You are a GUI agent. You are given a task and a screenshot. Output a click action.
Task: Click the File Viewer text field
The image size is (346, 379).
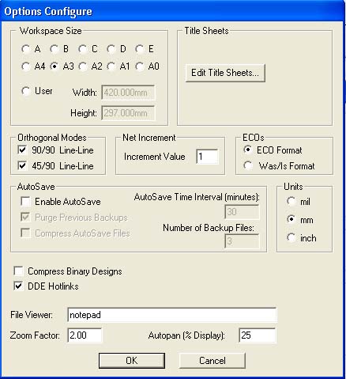coord(172,315)
